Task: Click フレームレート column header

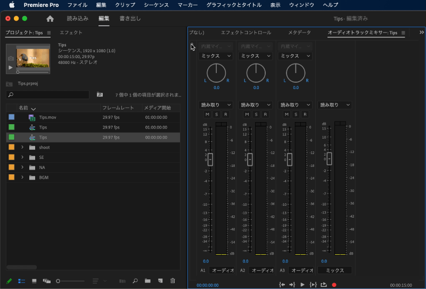Action: tap(118, 108)
